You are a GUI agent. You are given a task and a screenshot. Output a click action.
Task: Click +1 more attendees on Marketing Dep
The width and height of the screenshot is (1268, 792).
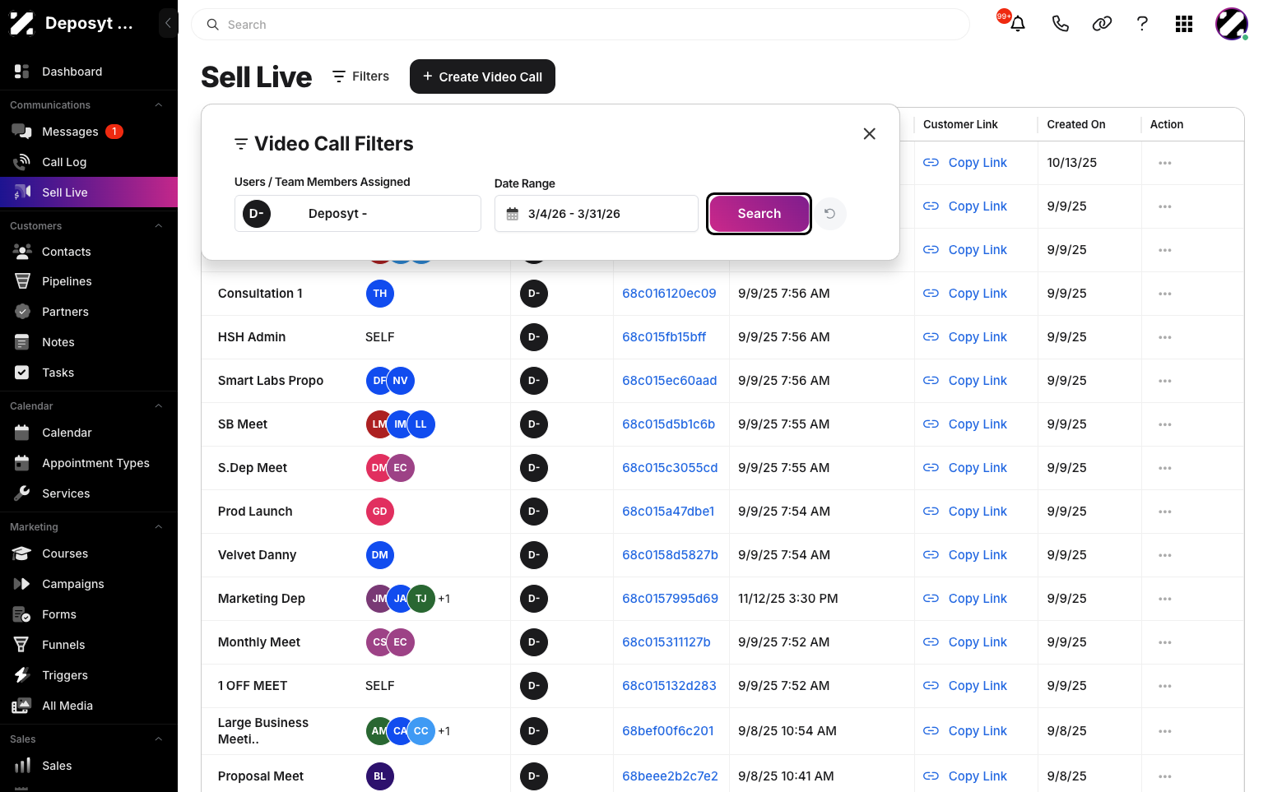coord(444,599)
